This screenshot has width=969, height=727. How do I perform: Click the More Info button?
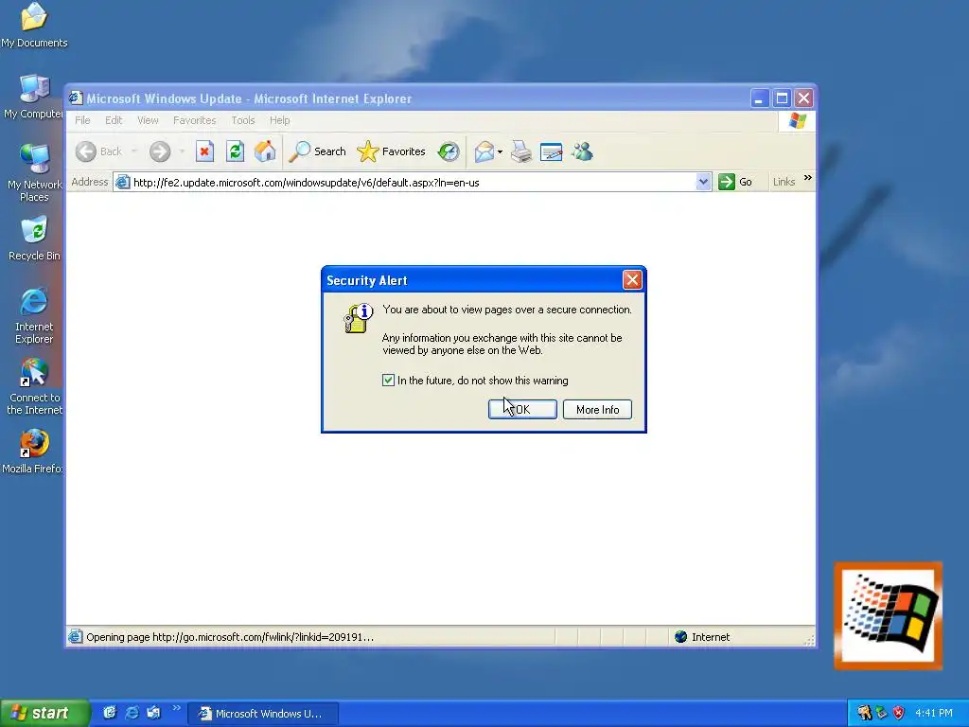click(x=597, y=409)
